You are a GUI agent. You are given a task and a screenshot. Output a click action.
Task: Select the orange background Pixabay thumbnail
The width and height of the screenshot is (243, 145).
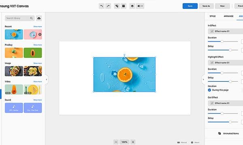(x=14, y=53)
